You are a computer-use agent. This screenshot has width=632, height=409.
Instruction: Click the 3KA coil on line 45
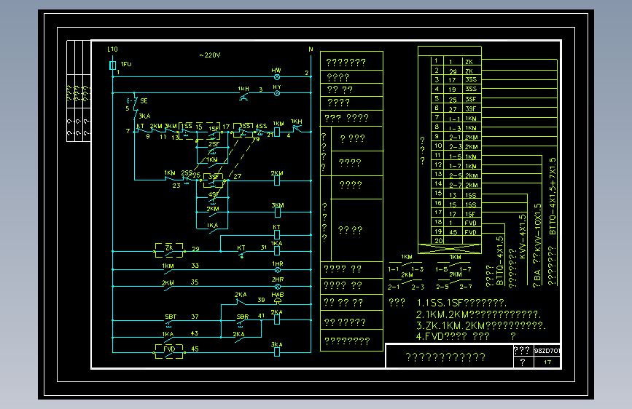(277, 352)
